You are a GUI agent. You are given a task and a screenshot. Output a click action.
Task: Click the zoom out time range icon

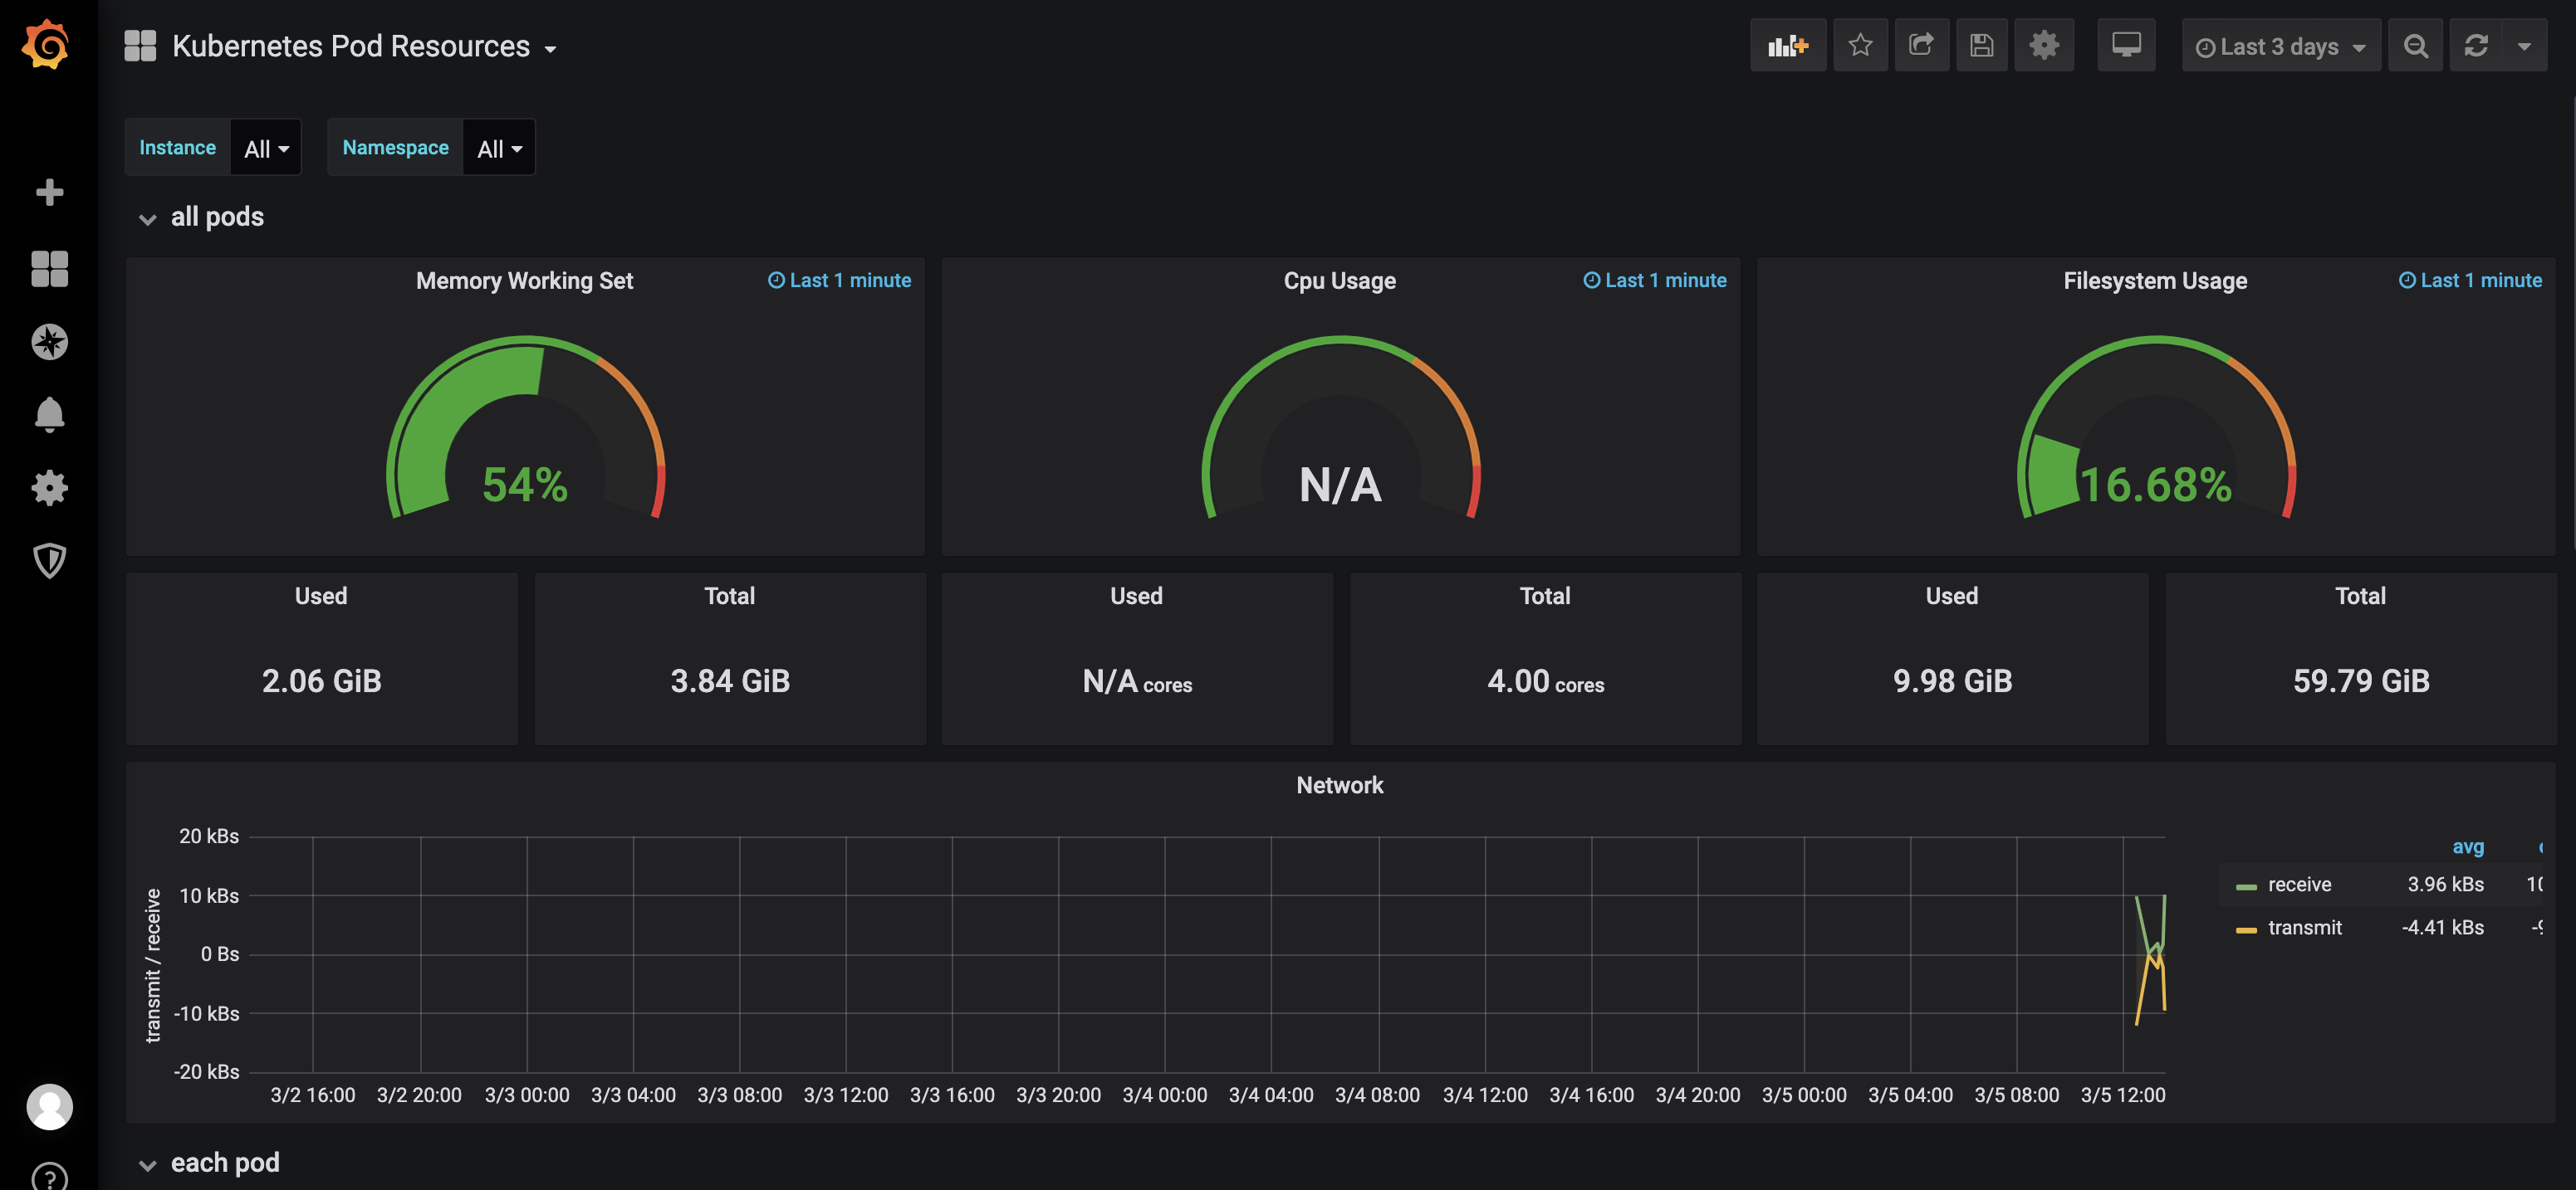2415,46
